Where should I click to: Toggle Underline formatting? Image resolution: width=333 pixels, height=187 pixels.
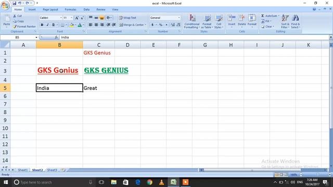53,25
